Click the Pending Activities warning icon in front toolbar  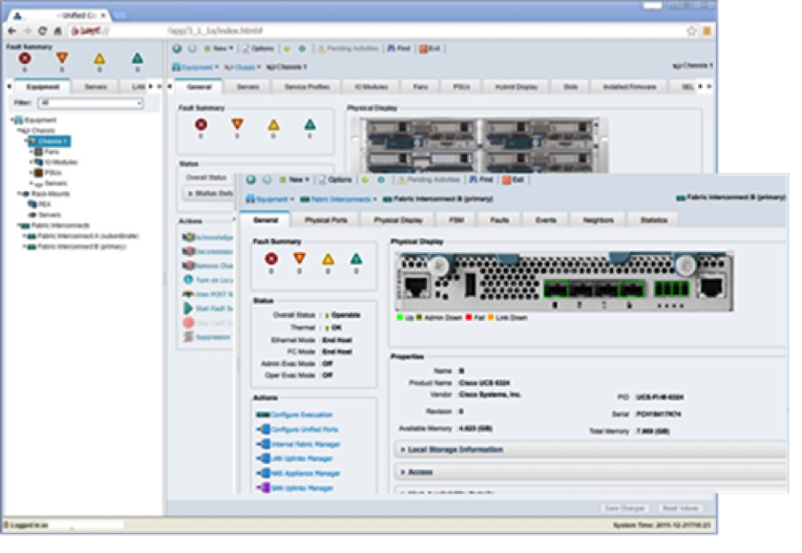(401, 179)
